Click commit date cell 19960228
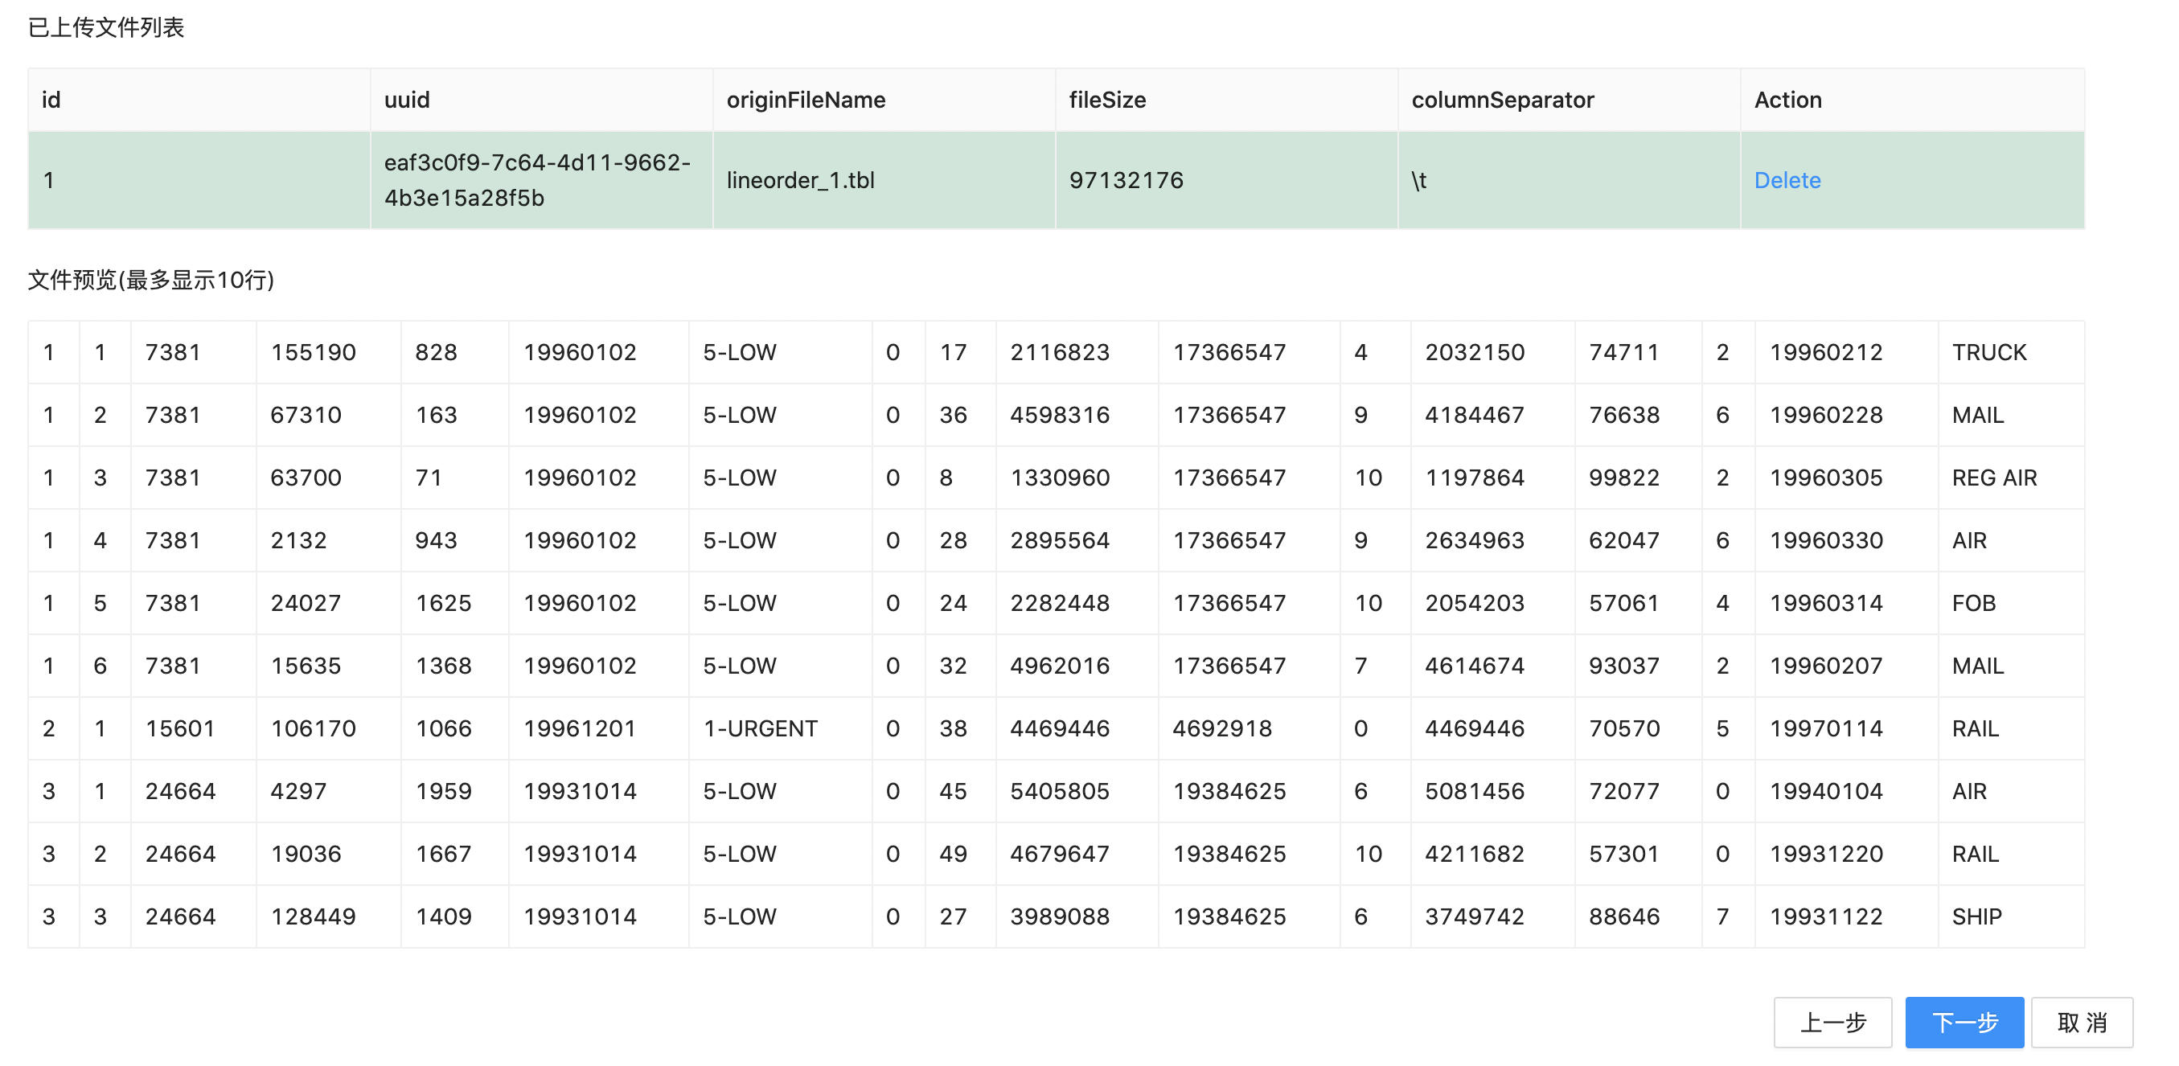Viewport: 2179px width, 1066px height. [1846, 415]
